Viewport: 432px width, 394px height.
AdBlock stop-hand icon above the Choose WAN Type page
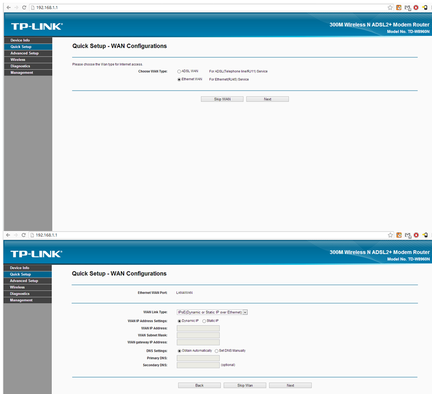click(416, 8)
